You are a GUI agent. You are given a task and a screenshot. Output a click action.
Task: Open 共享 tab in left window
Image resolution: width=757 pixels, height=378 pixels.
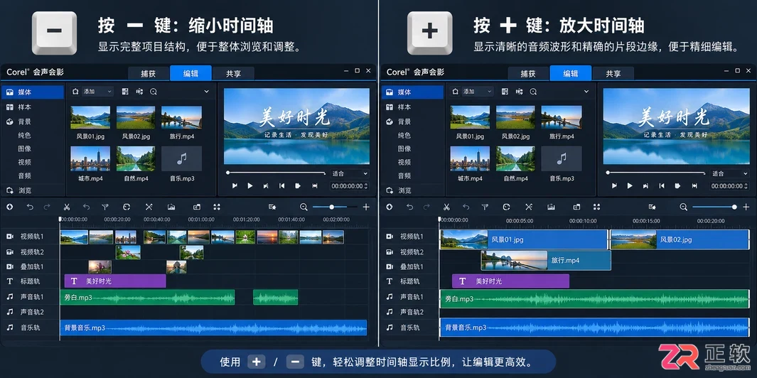click(x=233, y=73)
